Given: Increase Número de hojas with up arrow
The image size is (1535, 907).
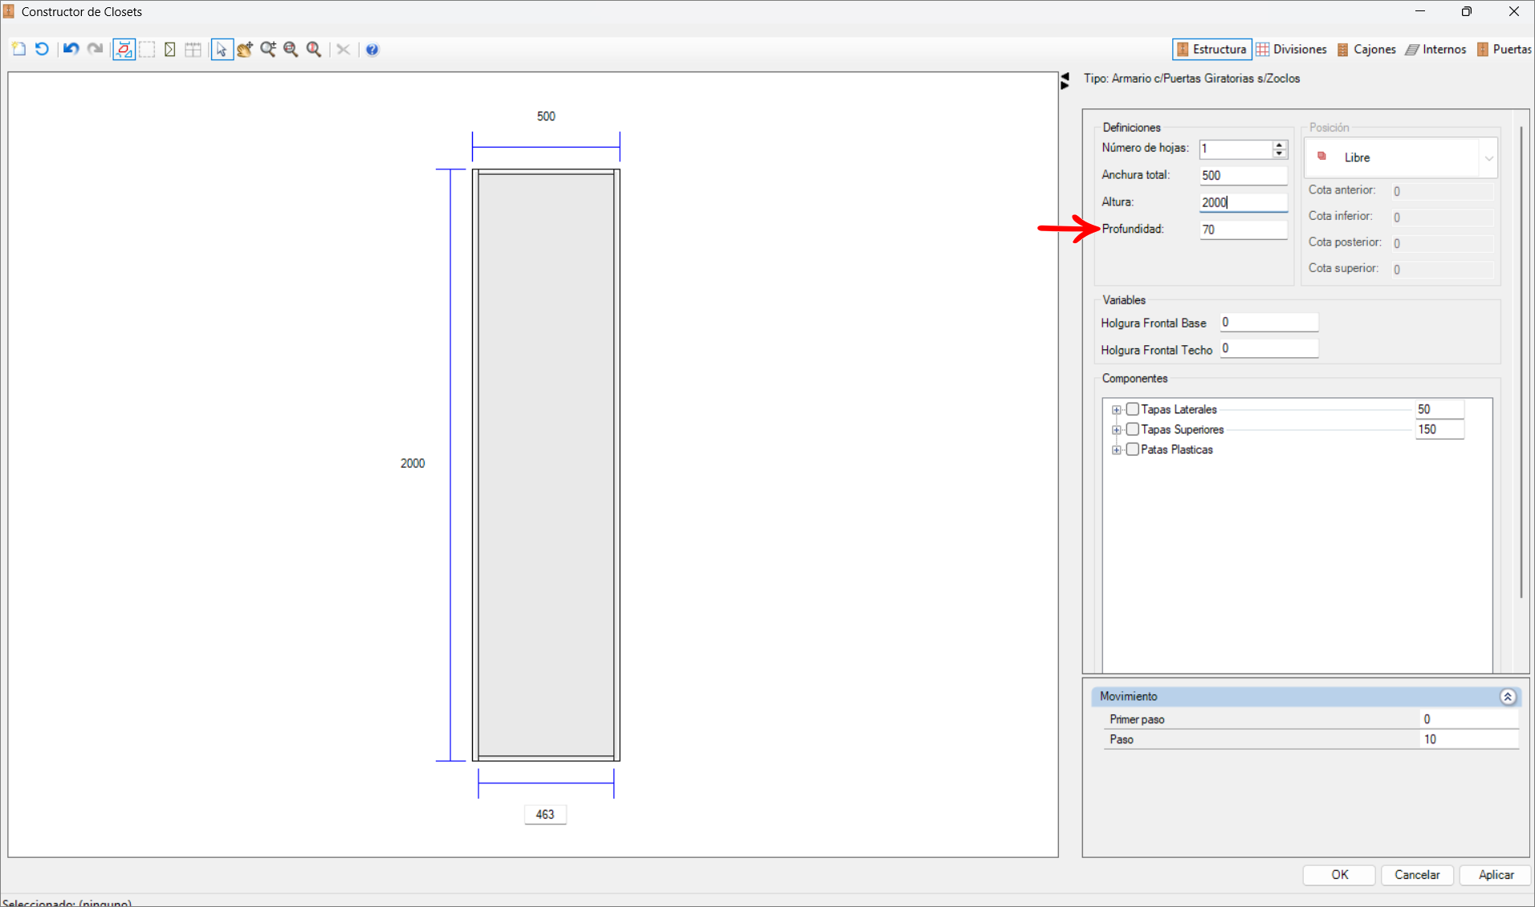Looking at the screenshot, I should pyautogui.click(x=1280, y=144).
